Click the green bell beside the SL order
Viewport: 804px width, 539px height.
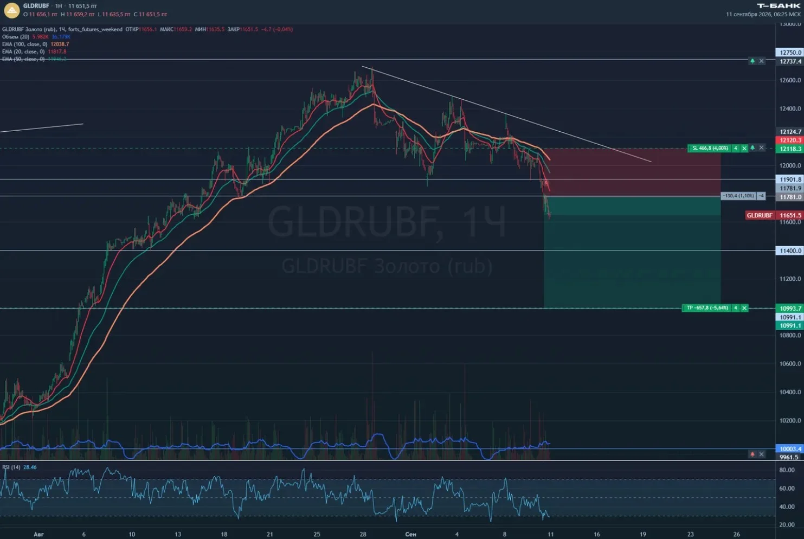point(752,148)
